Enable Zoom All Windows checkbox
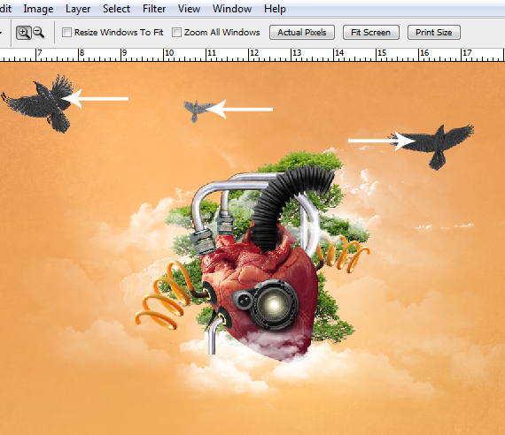 coord(176,32)
